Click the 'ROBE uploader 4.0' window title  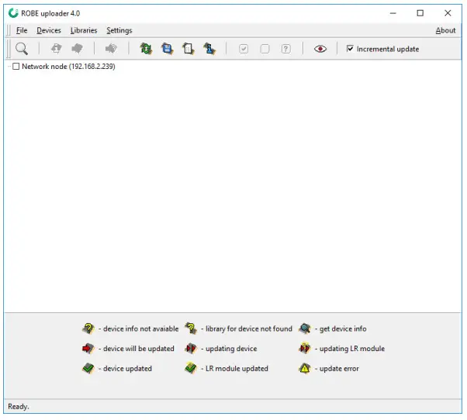[50, 13]
